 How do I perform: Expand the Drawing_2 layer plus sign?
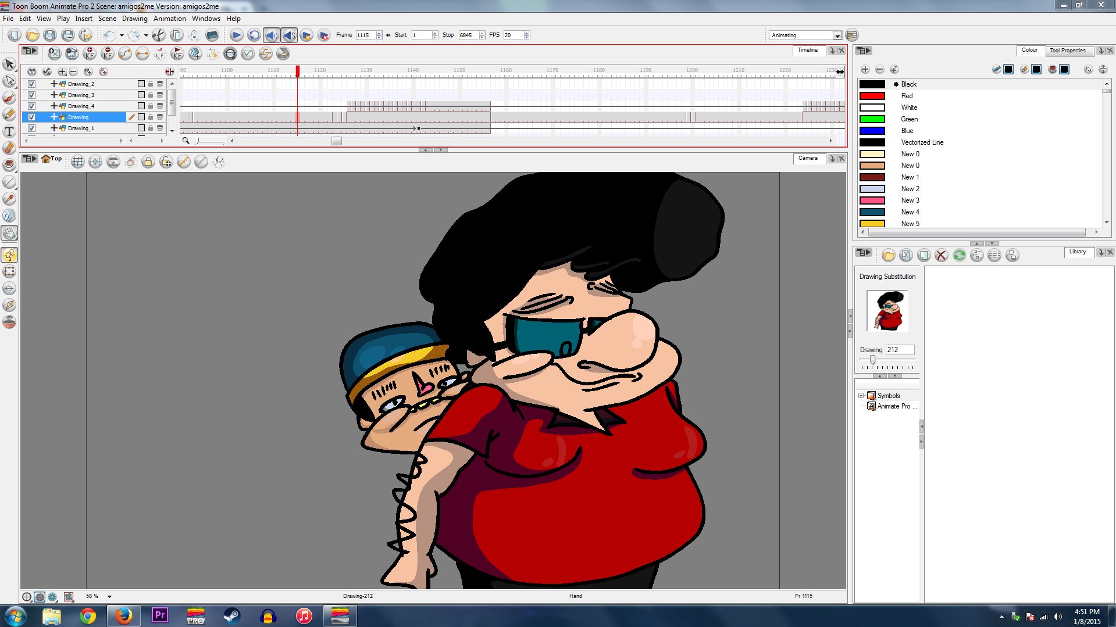[x=54, y=84]
